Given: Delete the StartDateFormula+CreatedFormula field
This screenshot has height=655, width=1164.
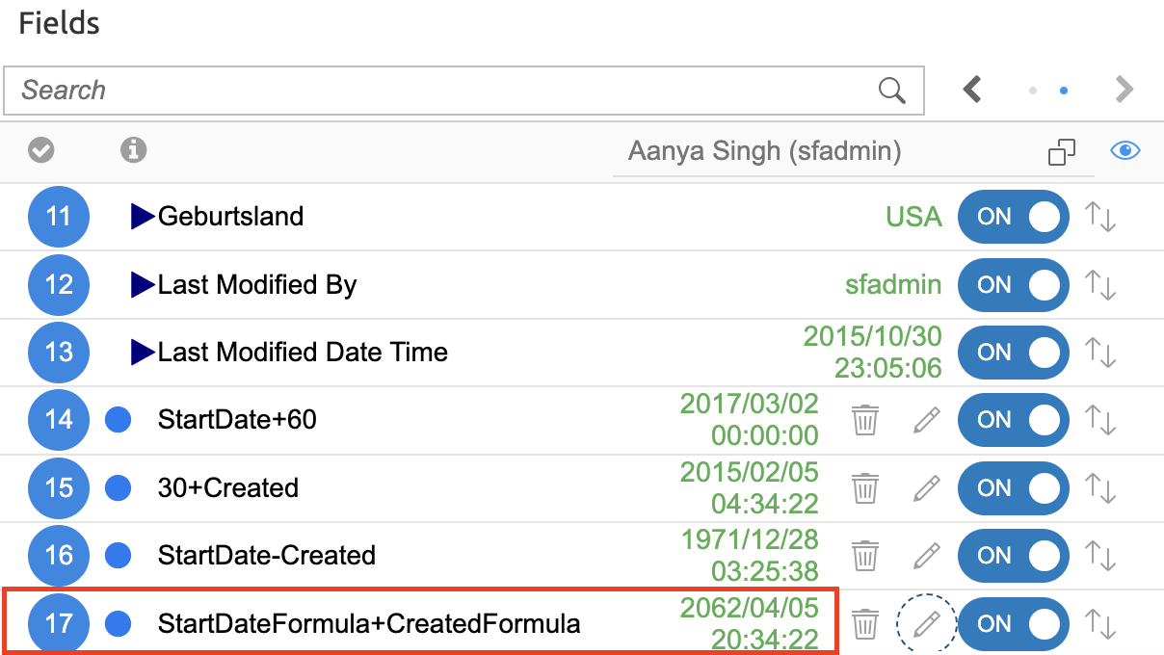Looking at the screenshot, I should [865, 624].
